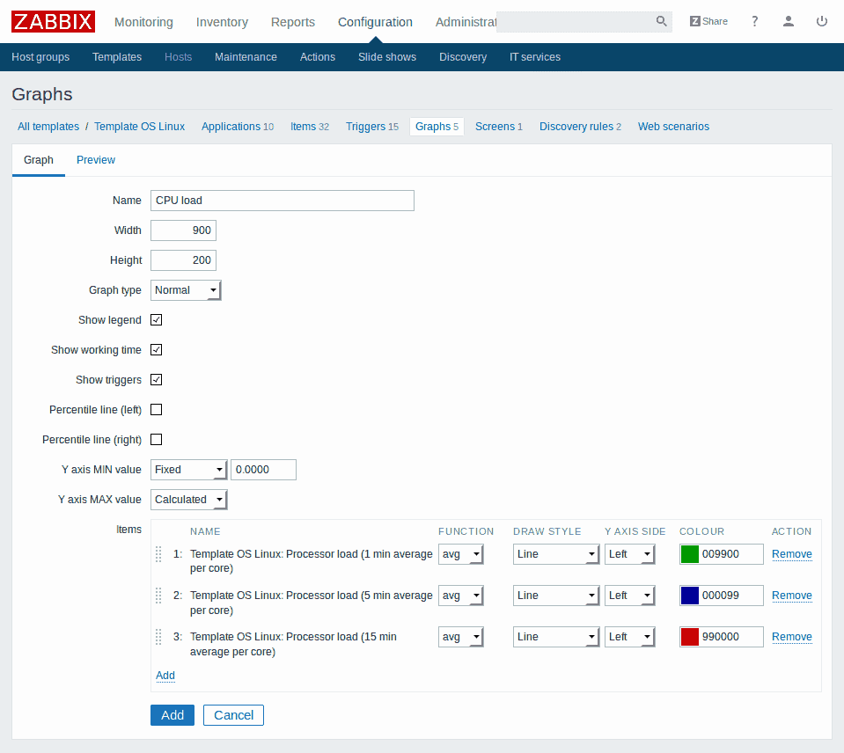Click the Zabbix logo
844x753 pixels.
[x=53, y=21]
